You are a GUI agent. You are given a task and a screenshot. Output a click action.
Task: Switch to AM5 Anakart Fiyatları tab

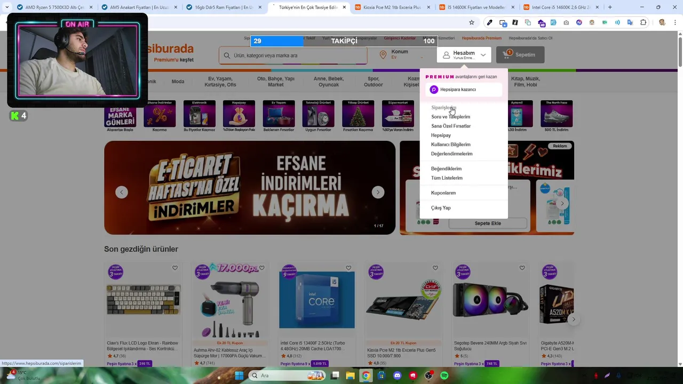pyautogui.click(x=139, y=7)
